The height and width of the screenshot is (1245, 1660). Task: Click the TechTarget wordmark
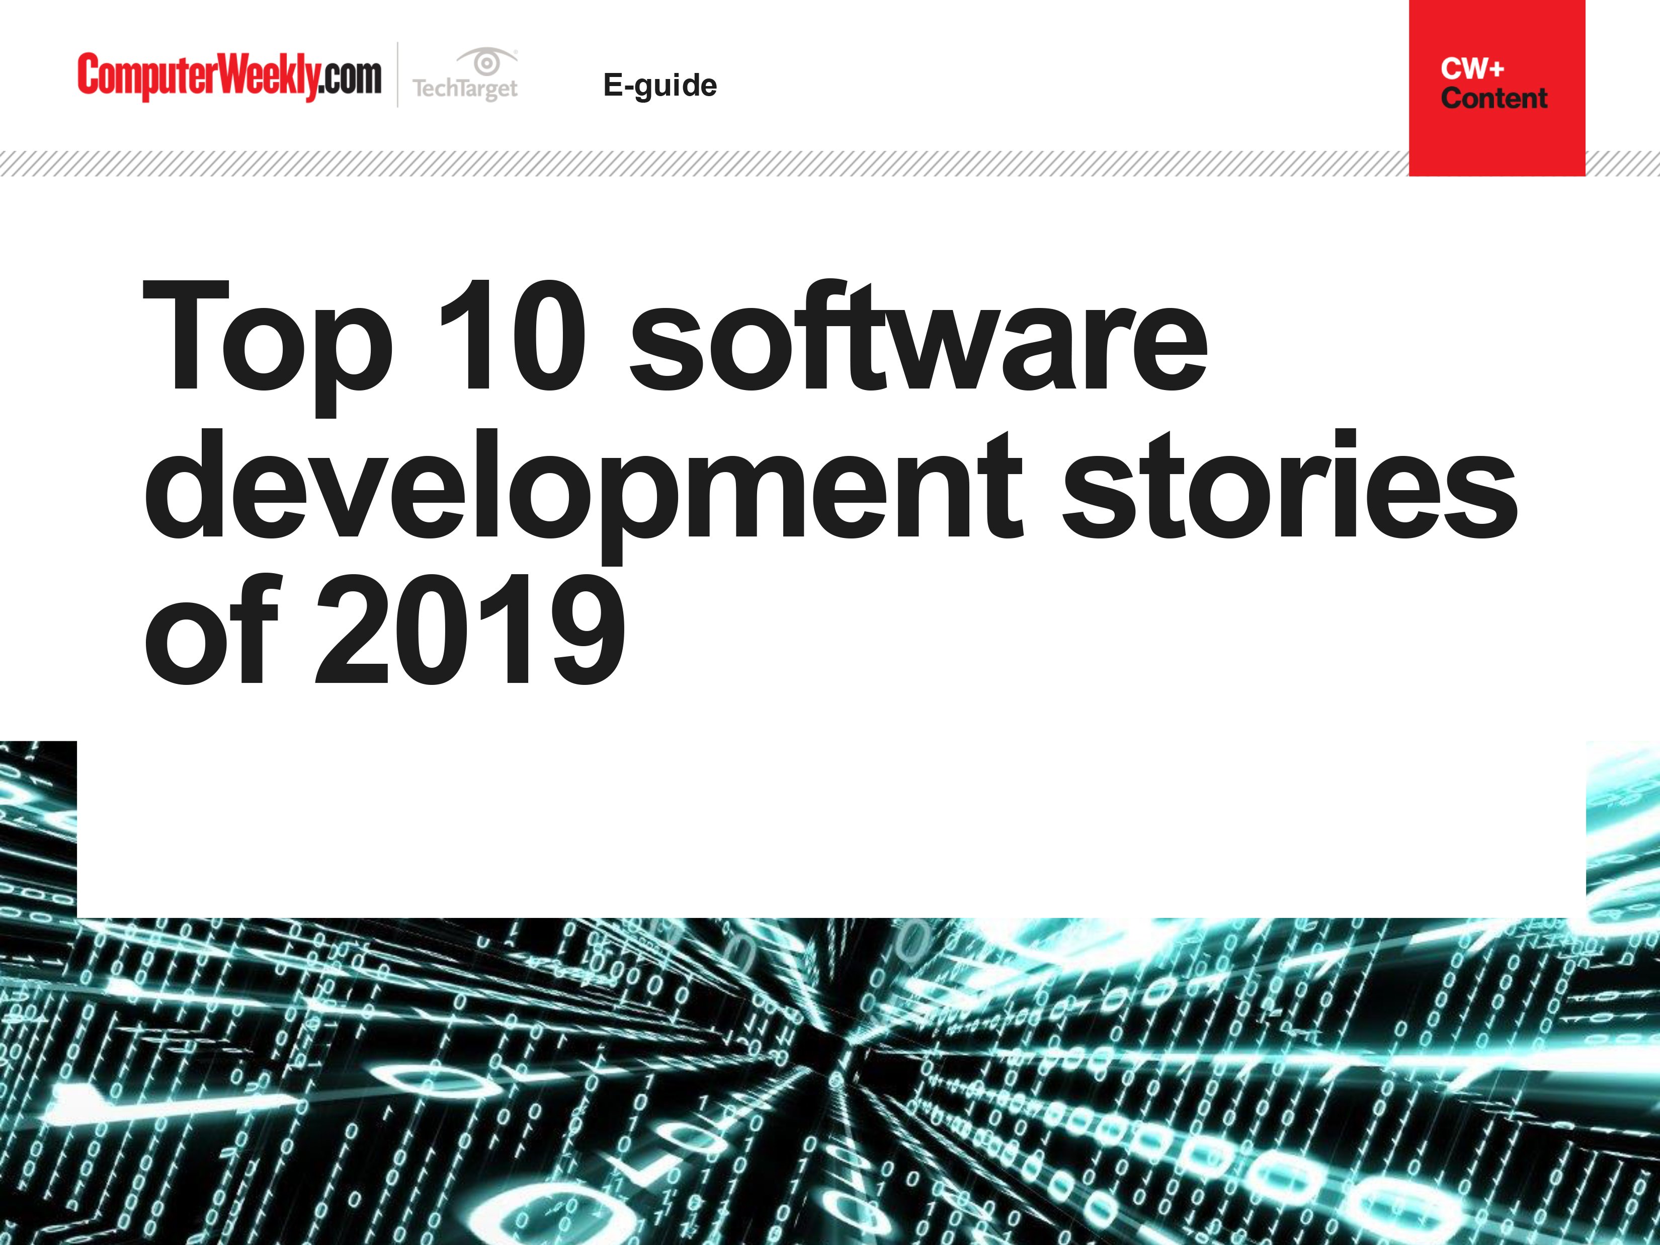(x=464, y=90)
